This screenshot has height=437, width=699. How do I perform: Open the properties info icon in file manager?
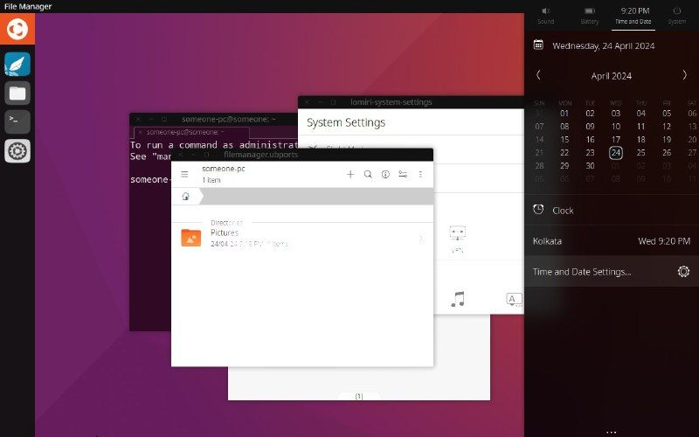click(385, 174)
